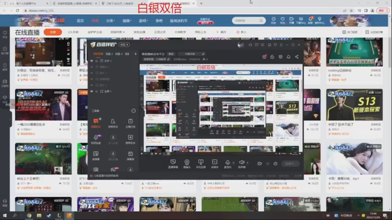392x220 pixels.
Task: Open 创作中心 icon on Douyu header
Action: [x=319, y=21]
